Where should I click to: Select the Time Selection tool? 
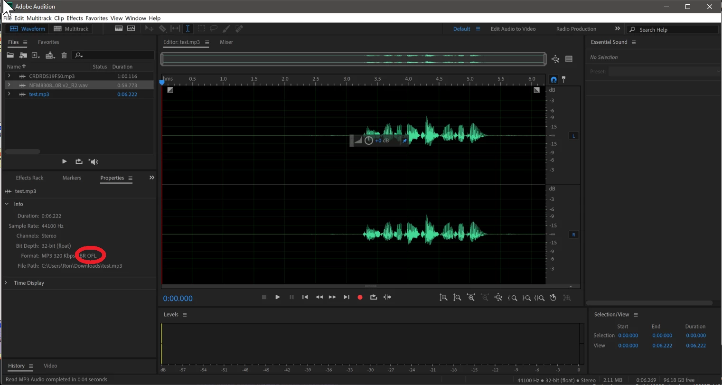tap(188, 28)
